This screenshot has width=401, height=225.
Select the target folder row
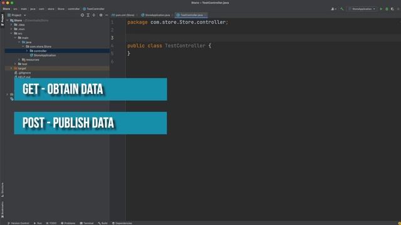click(x=57, y=68)
